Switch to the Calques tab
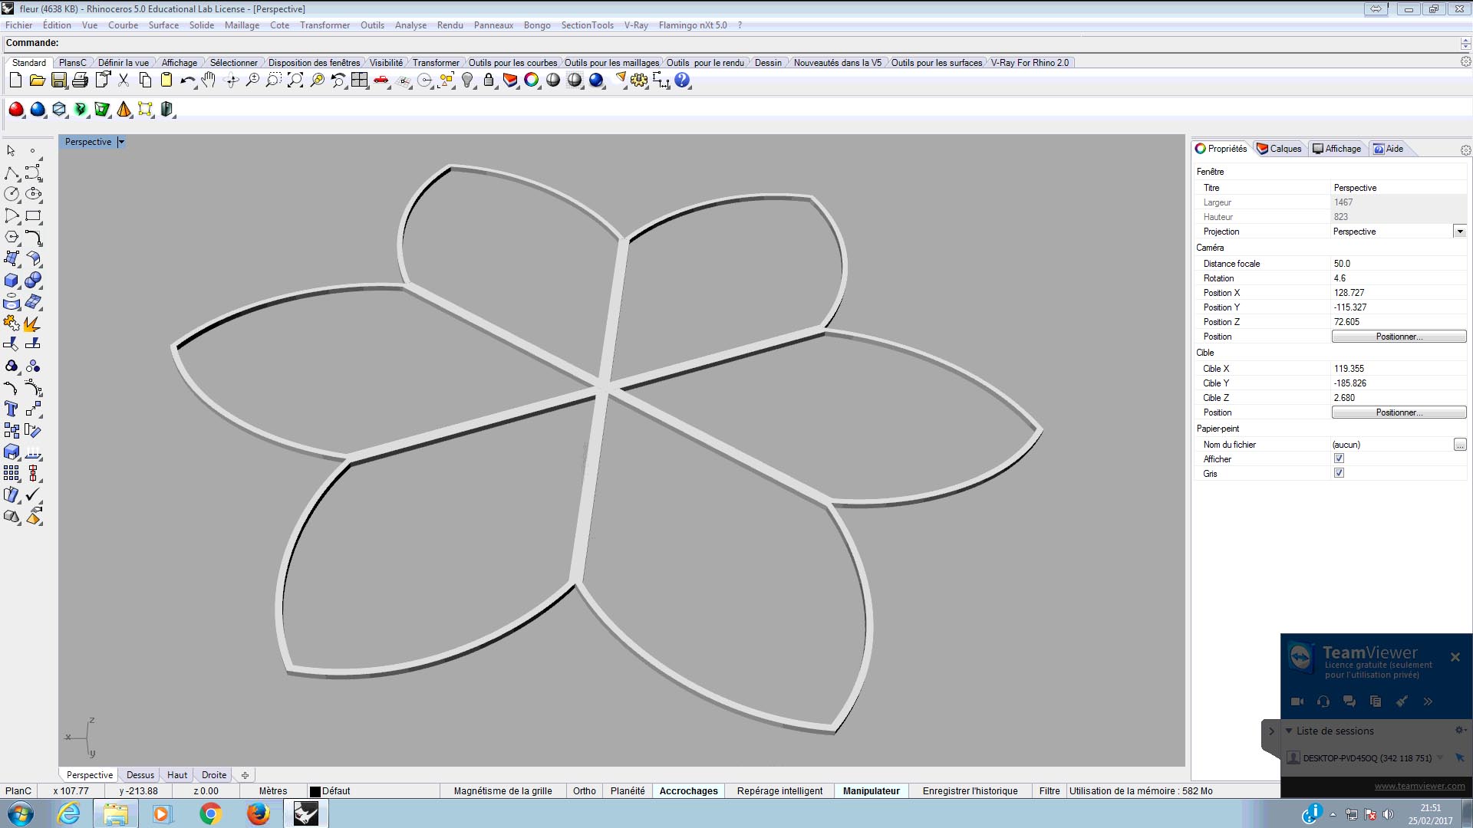Screen dimensions: 1473x828 [1279, 149]
